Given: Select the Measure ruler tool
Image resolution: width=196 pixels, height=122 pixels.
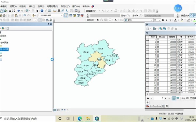Looking at the screenshot, I should tap(54, 11).
